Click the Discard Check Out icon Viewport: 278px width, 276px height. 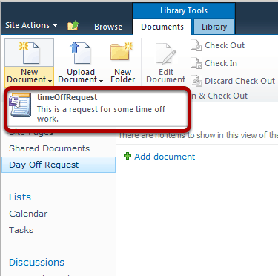(x=196, y=81)
